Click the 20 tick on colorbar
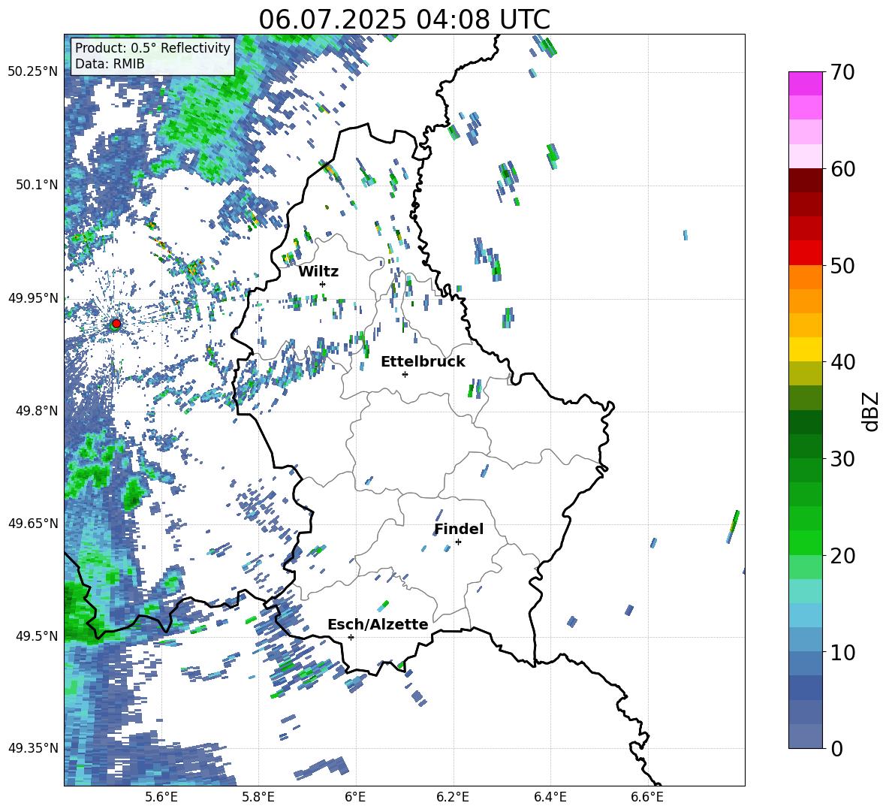Screen dimensions: 889x812 842,556
